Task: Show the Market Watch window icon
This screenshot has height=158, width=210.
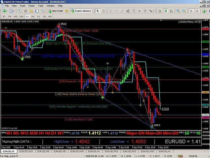Action: pos(20,11)
